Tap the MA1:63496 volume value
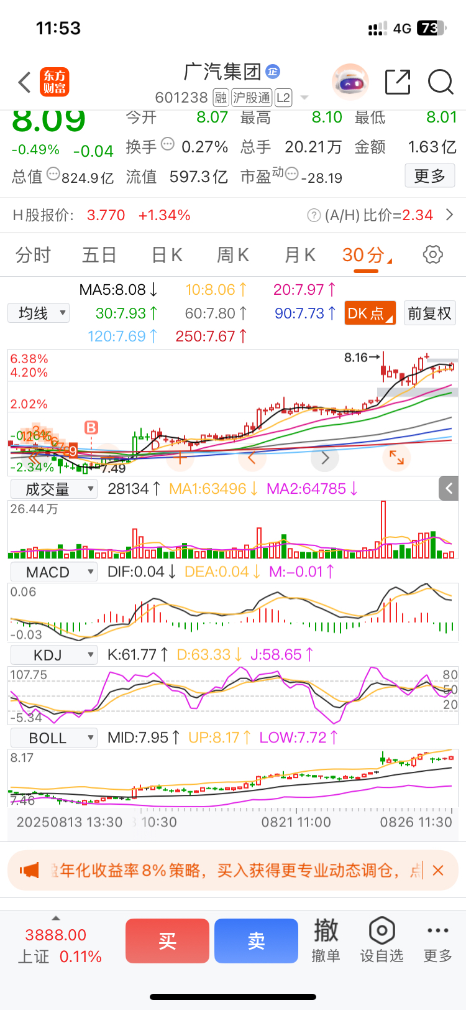 [x=214, y=489]
